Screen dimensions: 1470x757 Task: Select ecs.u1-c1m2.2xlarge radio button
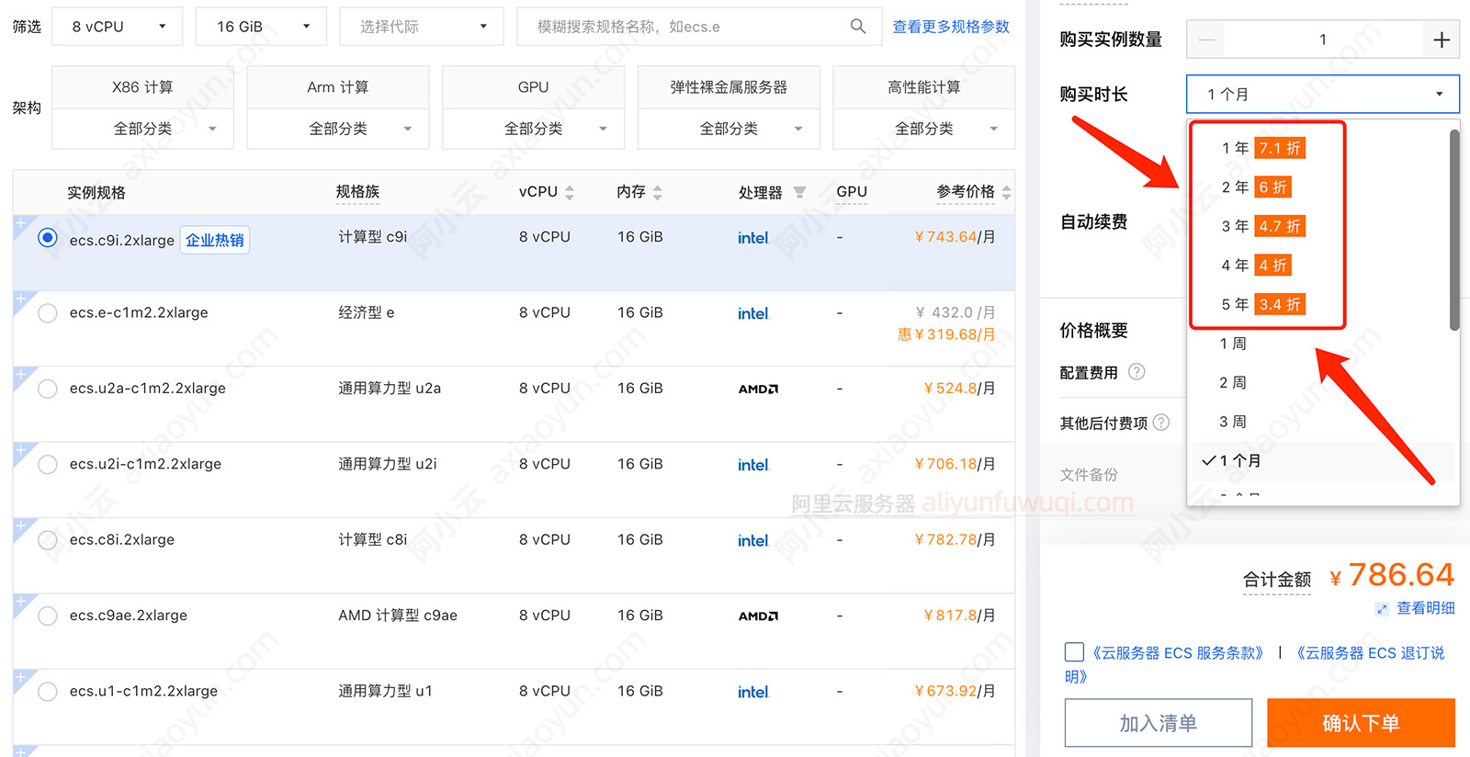tap(48, 692)
